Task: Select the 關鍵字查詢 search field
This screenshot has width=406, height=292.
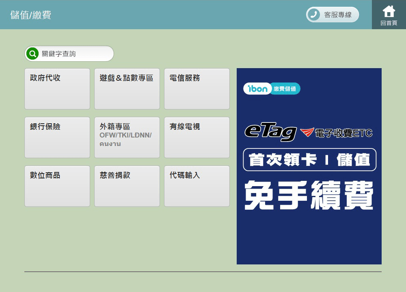Action: pyautogui.click(x=69, y=54)
